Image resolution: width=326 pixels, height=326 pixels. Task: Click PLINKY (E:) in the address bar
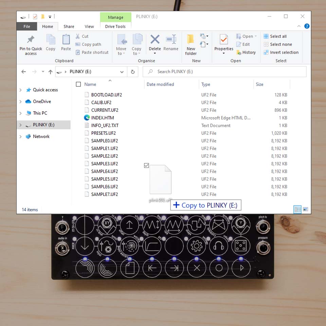click(80, 72)
